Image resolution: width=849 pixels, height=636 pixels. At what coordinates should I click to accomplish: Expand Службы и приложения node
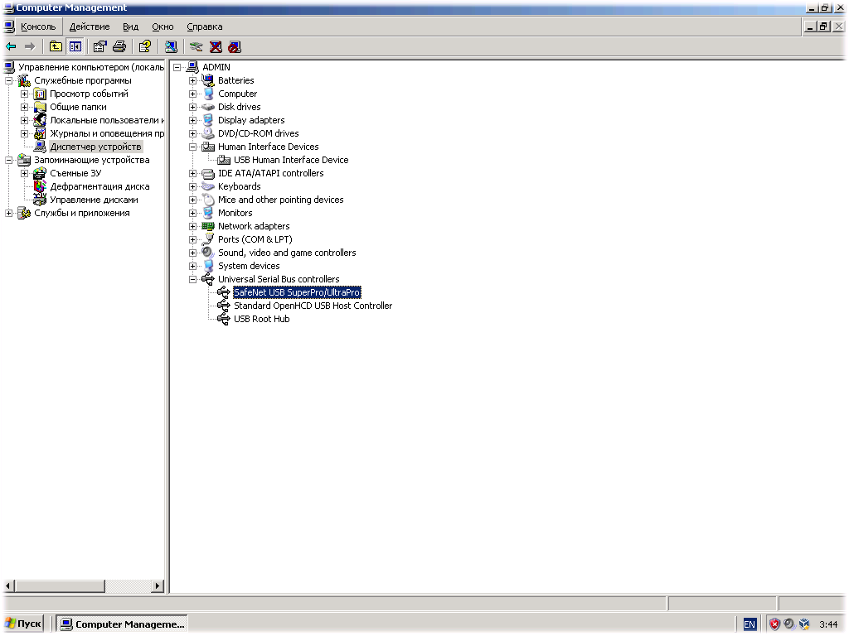click(8, 213)
